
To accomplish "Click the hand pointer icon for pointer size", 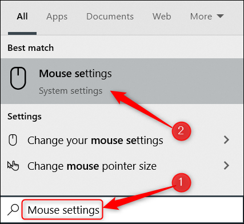I will (x=13, y=166).
